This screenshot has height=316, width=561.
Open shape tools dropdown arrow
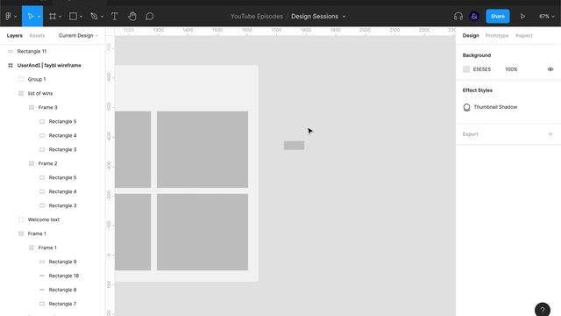[82, 17]
